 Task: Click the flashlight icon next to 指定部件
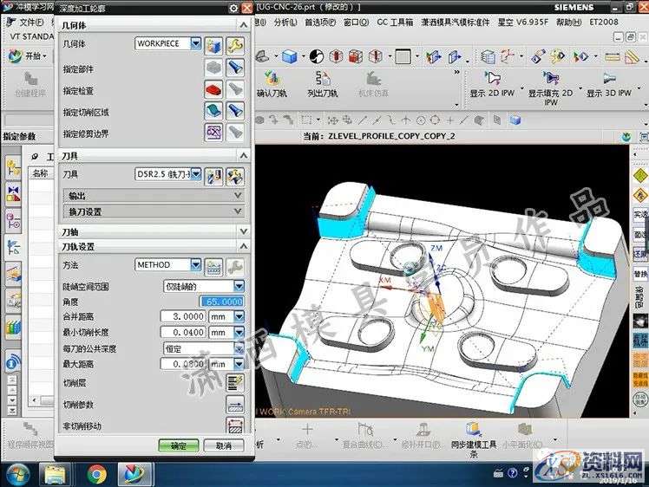click(234, 68)
